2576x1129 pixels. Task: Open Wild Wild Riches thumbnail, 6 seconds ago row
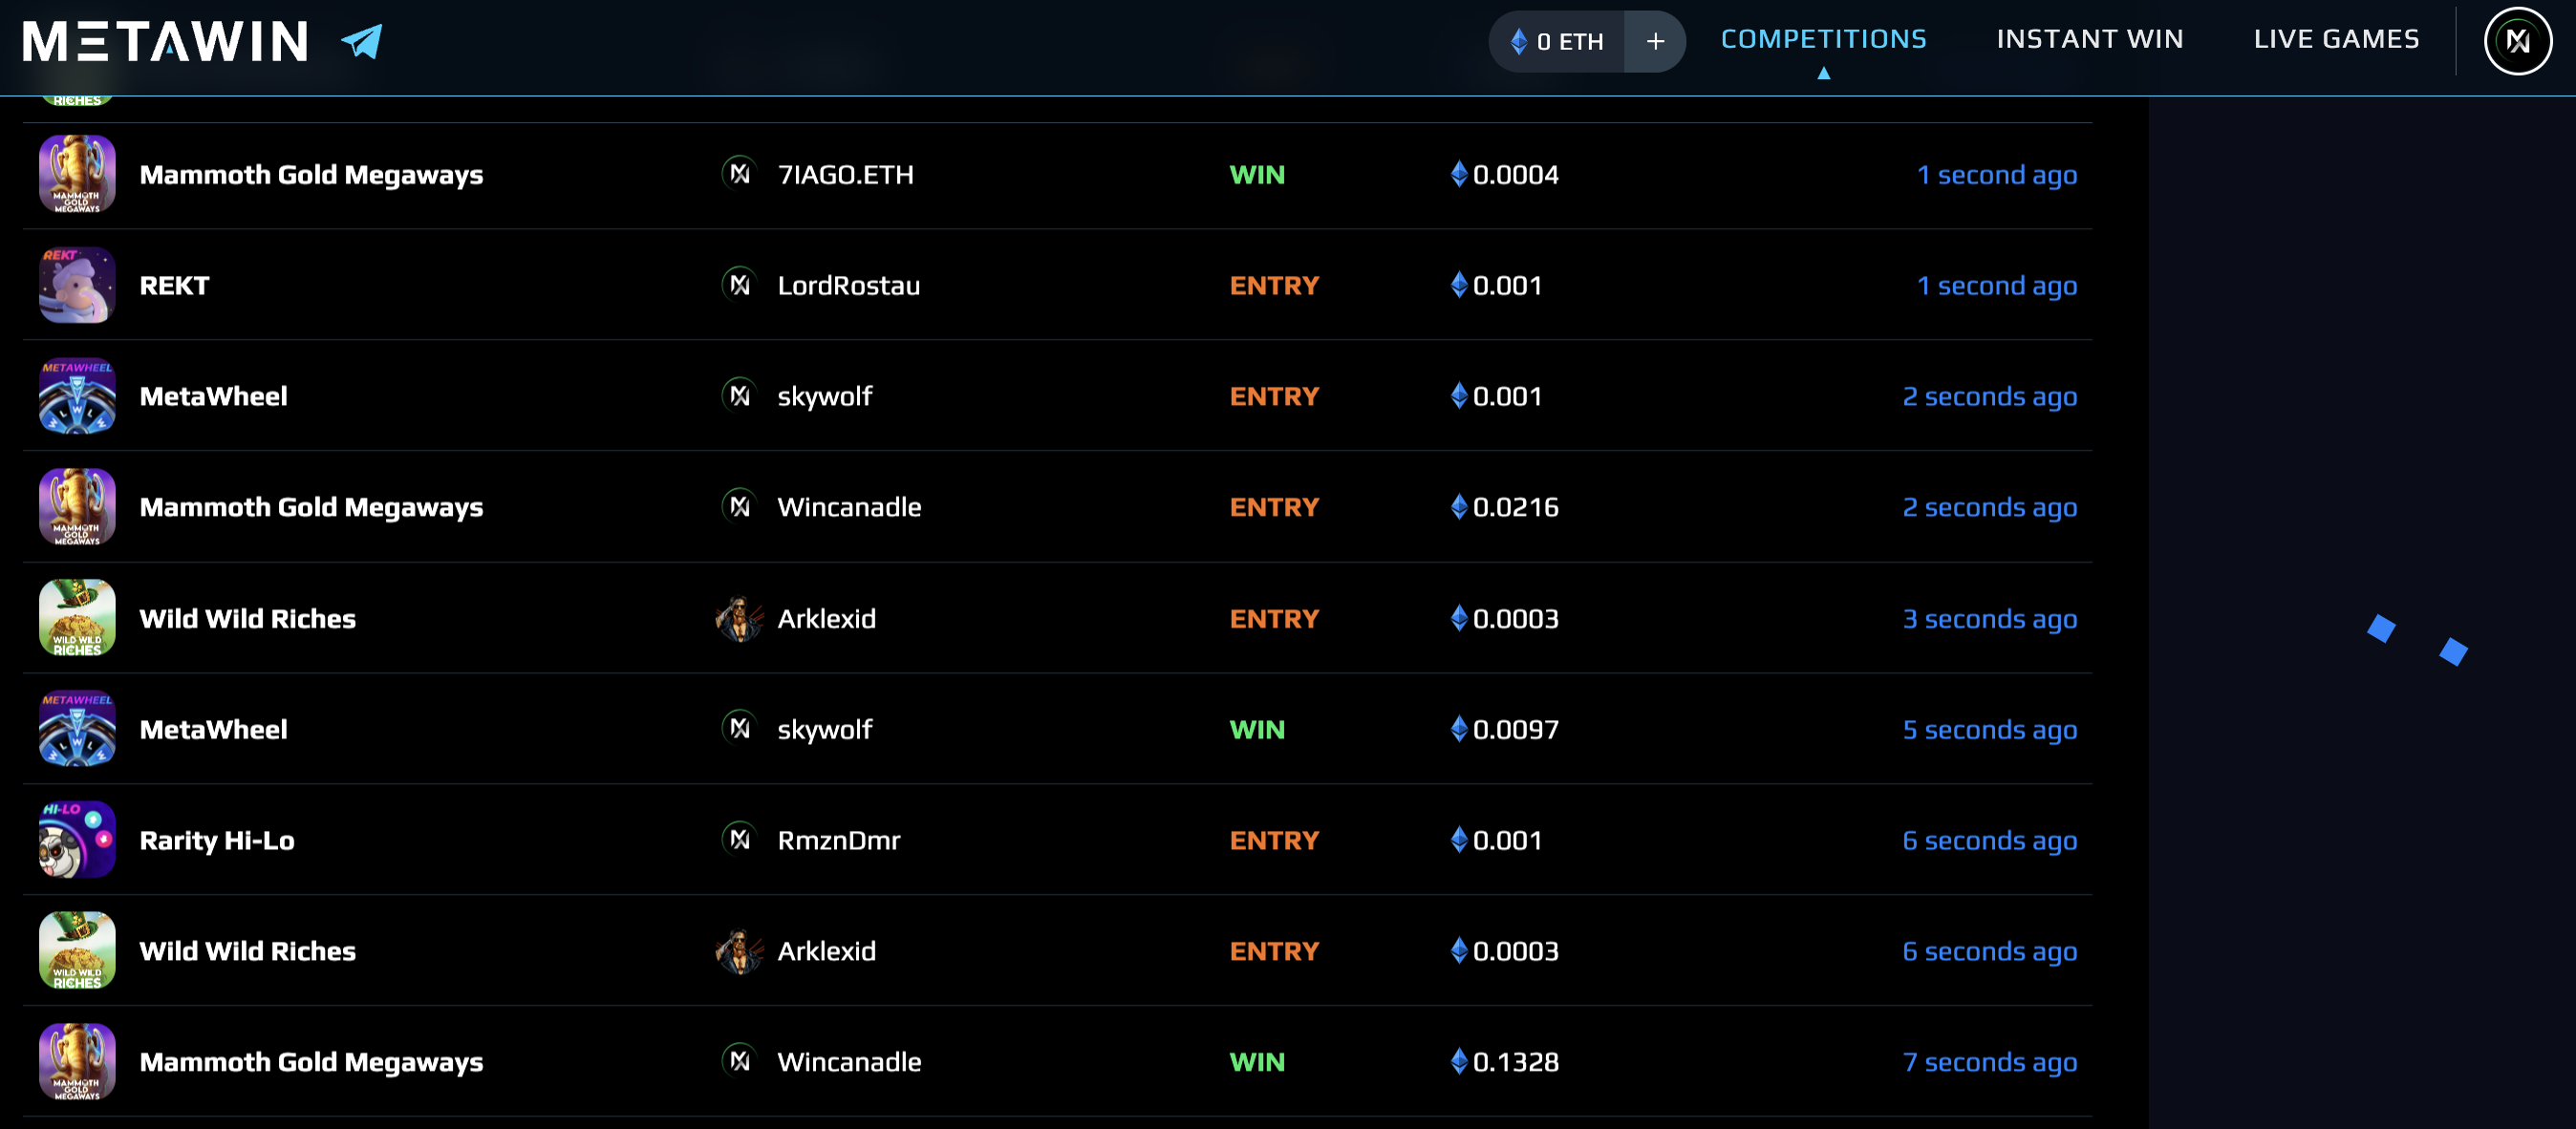77,951
